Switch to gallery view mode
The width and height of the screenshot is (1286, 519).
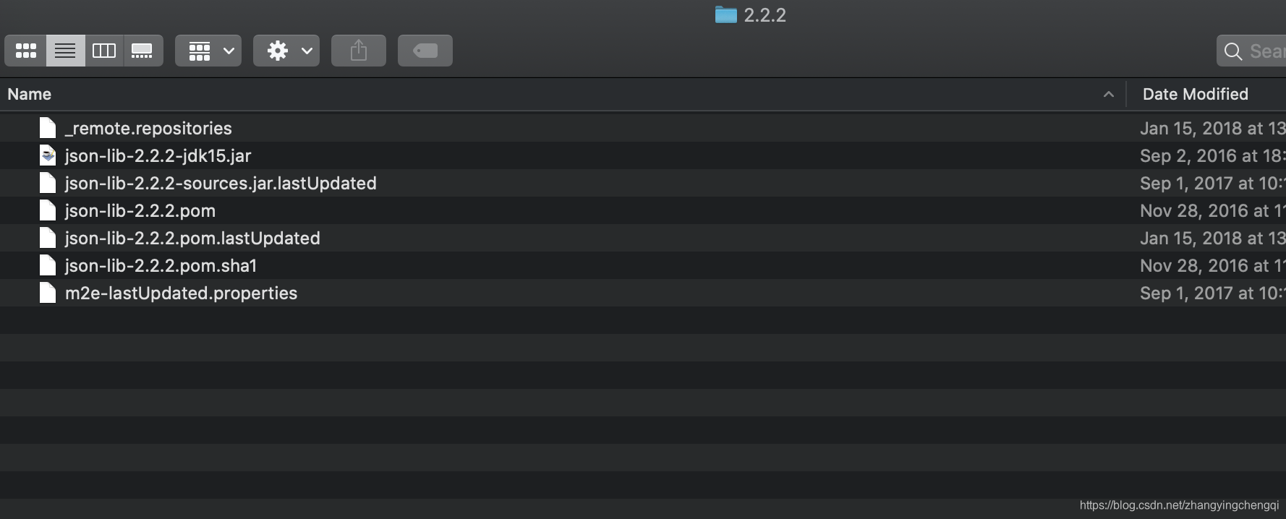(142, 51)
